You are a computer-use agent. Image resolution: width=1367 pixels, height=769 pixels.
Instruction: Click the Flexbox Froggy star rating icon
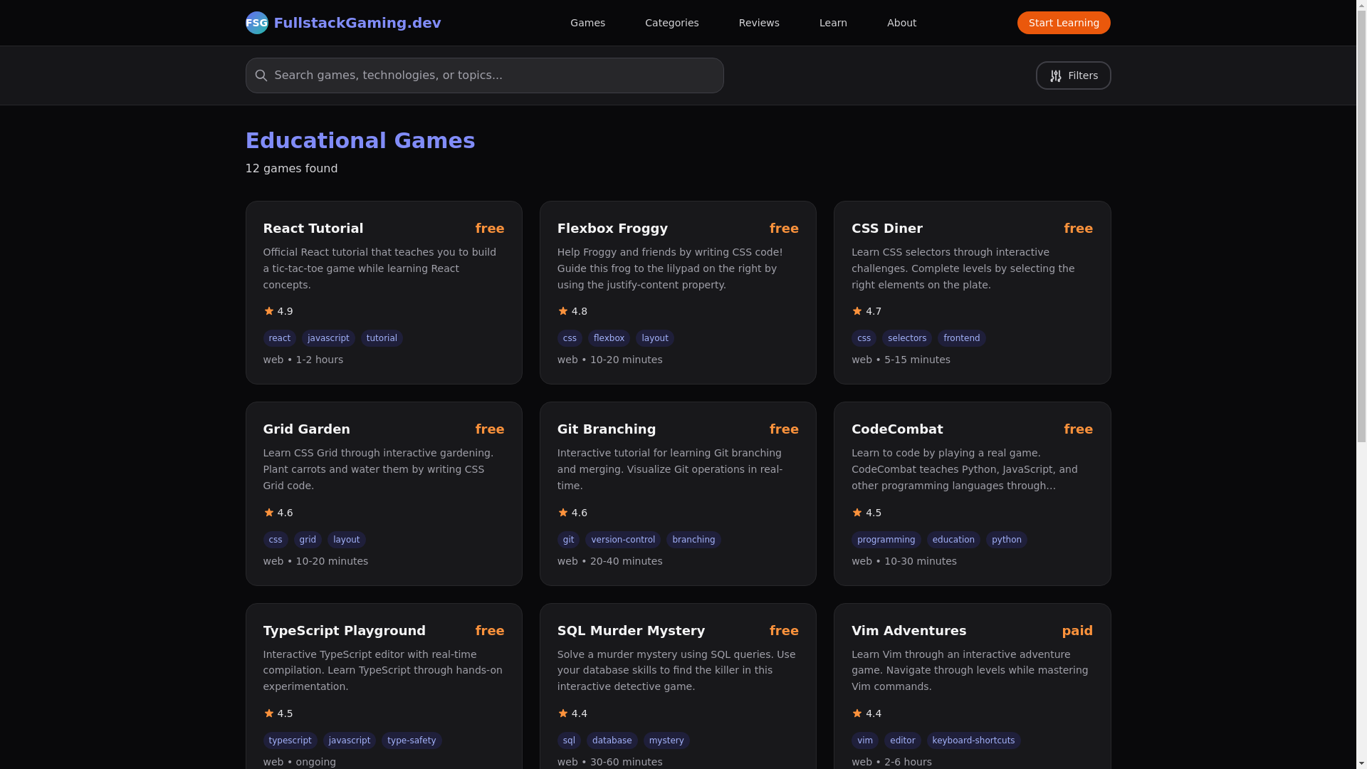pyautogui.click(x=562, y=311)
